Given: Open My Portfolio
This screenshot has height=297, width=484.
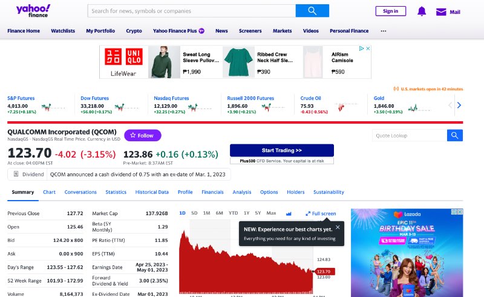Looking at the screenshot, I should [100, 31].
